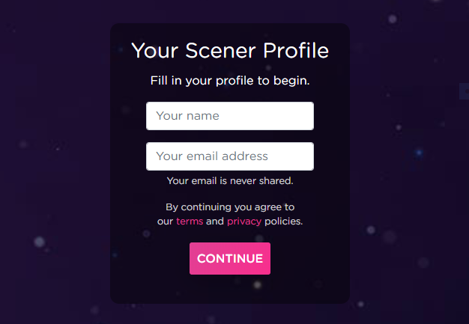Click the dimmed panel at the right edge
Viewport: 469px width, 324px height.
click(x=465, y=91)
